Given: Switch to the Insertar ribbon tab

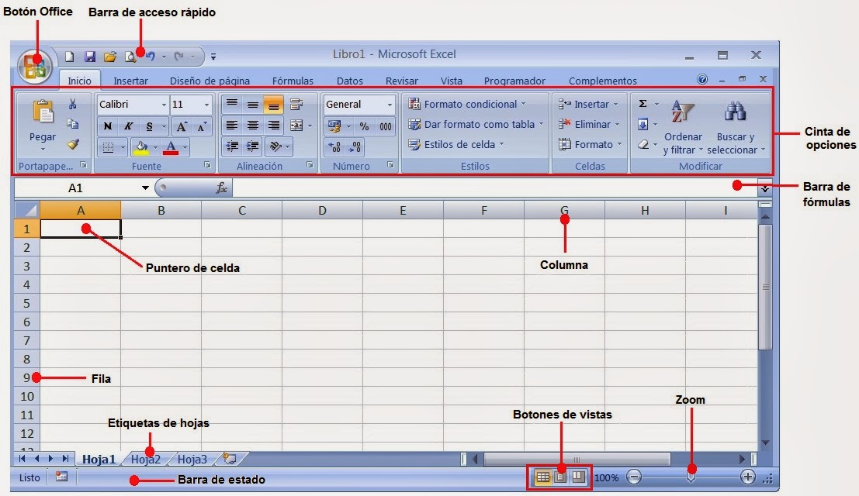Looking at the screenshot, I should click(x=131, y=80).
